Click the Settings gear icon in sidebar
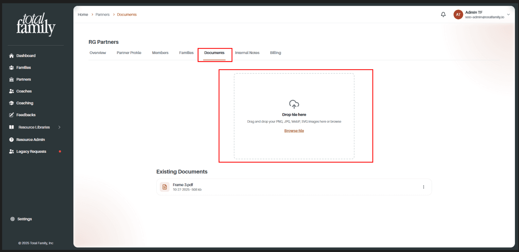Viewport: 519px width, 252px height. [x=13, y=219]
